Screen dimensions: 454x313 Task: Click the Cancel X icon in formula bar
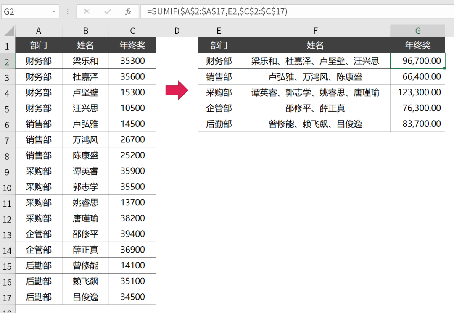click(x=87, y=12)
